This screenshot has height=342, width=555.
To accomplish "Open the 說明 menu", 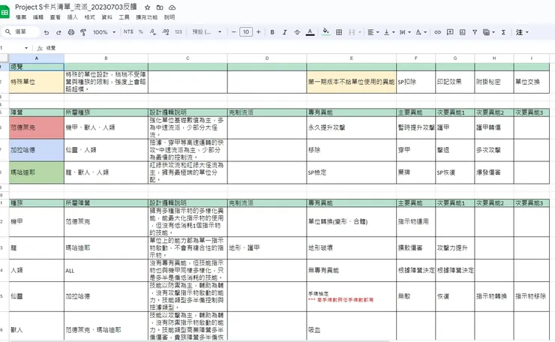I will [169, 17].
